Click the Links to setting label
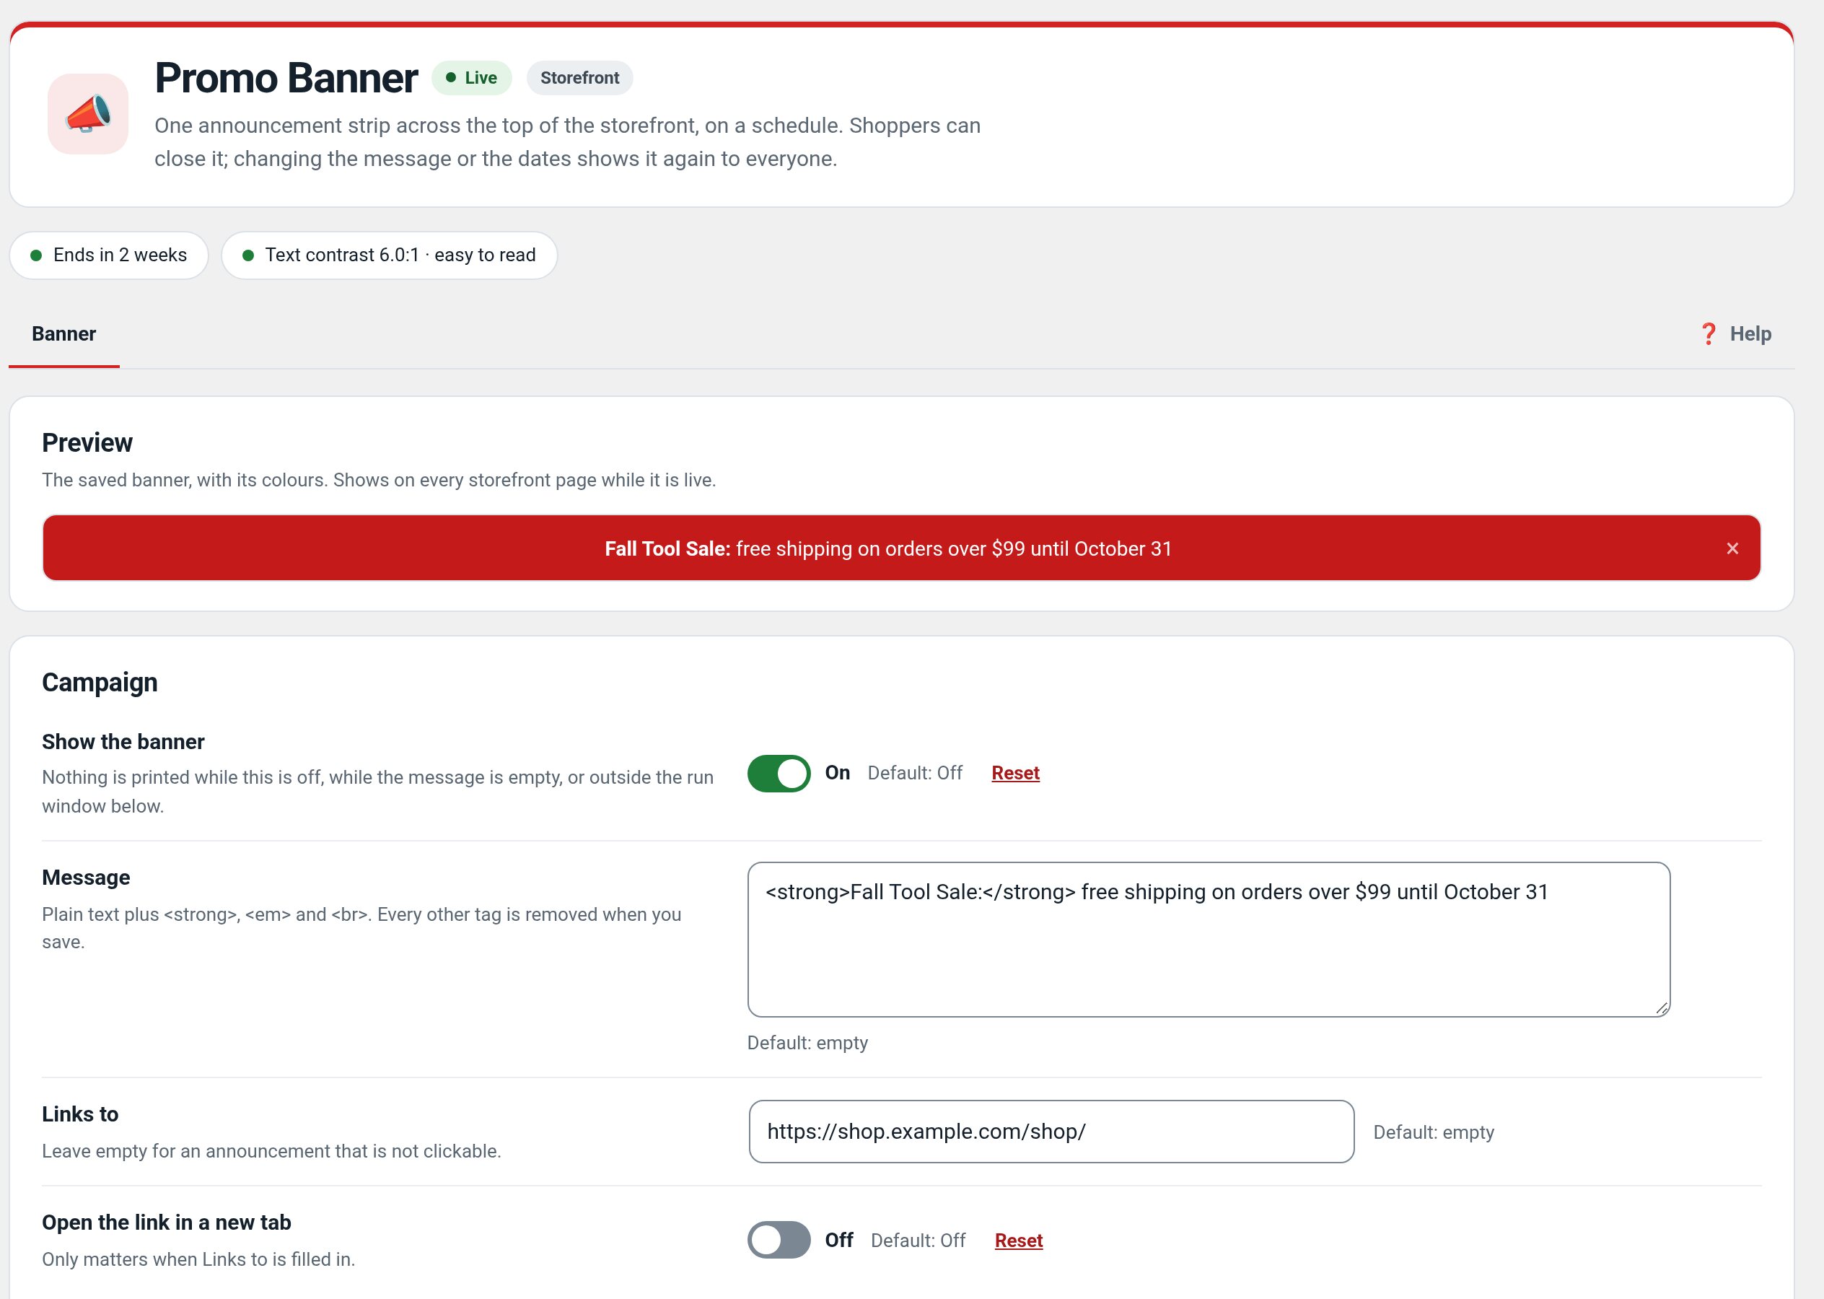The image size is (1824, 1299). (80, 1114)
